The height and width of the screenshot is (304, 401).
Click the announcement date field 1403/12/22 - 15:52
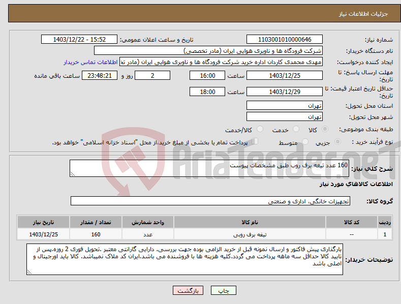coord(79,40)
